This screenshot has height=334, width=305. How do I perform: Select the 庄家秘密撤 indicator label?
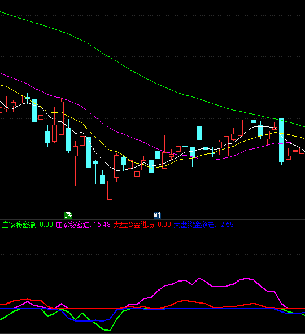(28, 225)
